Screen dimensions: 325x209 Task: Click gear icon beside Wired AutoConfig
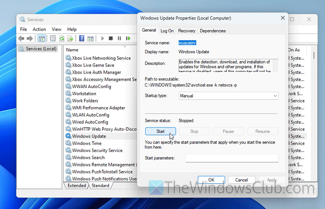tap(68, 122)
